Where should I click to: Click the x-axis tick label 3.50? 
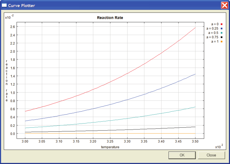tap(195, 142)
